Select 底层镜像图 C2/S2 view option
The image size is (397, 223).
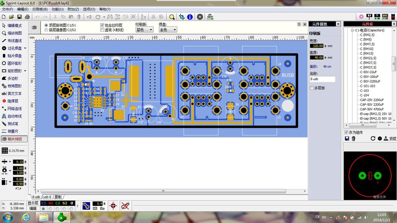[46, 30]
